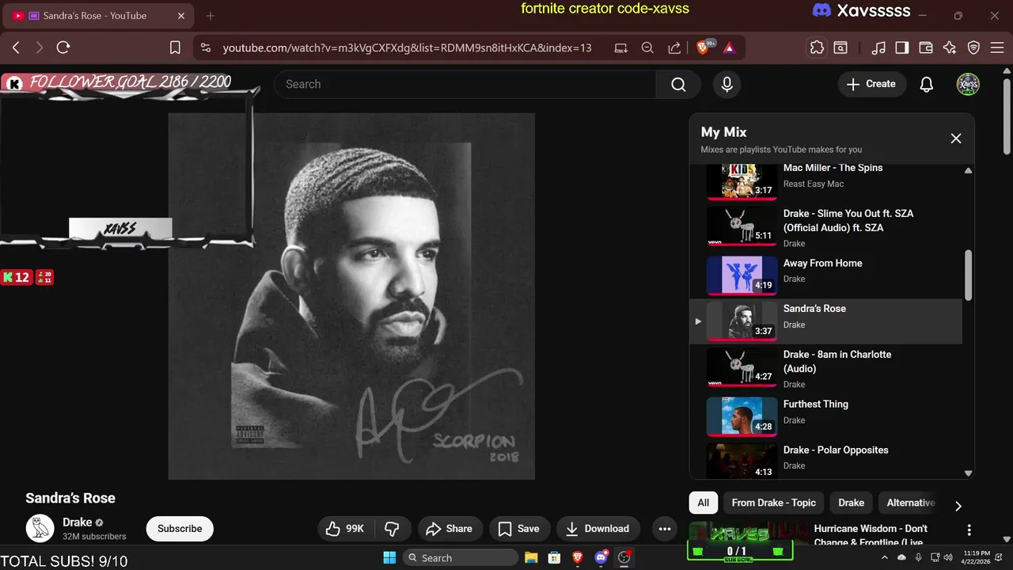Open a new tab with plus button
This screenshot has height=570, width=1013.
(211, 16)
